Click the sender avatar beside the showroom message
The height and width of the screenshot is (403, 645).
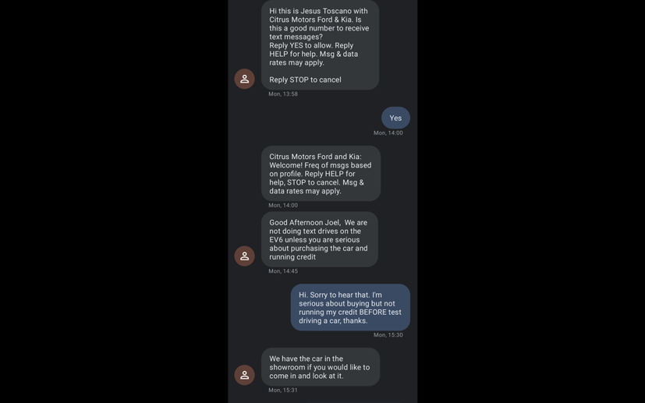[x=244, y=375]
